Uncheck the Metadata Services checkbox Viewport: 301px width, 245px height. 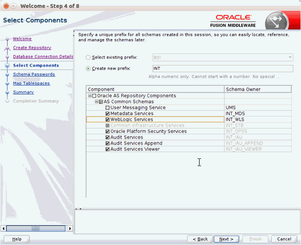(108, 114)
